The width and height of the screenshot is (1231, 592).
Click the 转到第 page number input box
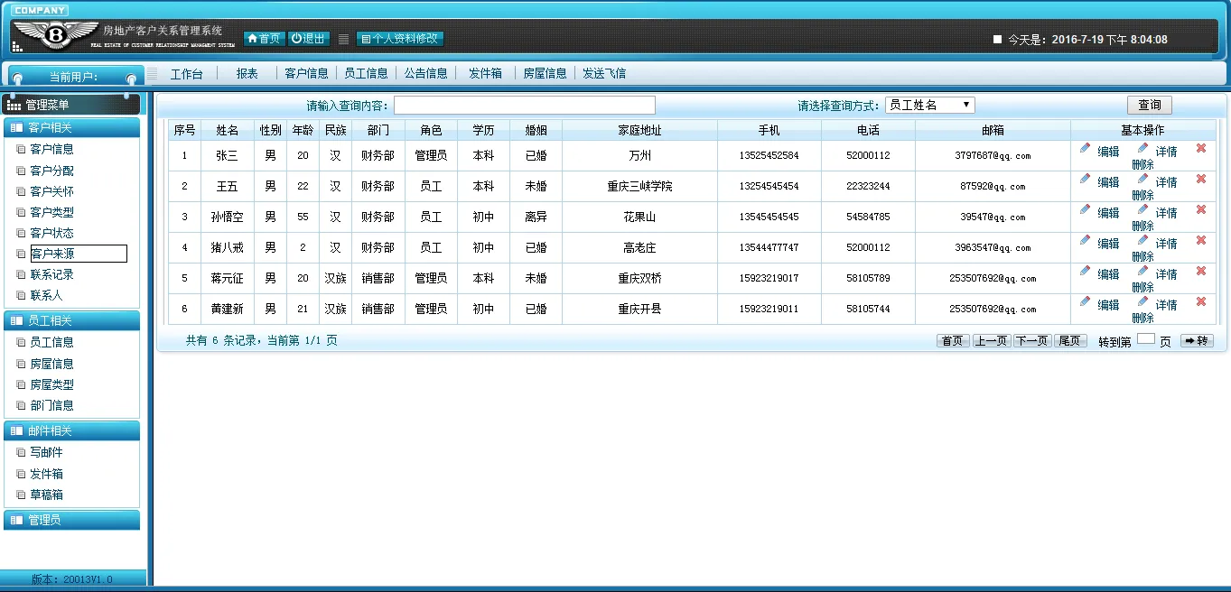click(x=1145, y=339)
